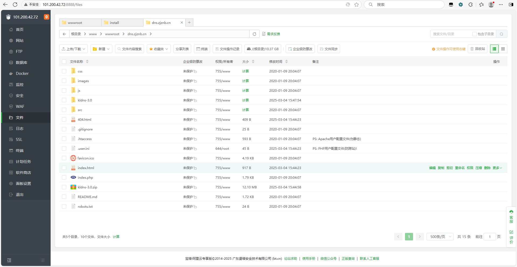Open Docker in the sidebar menu
The height and width of the screenshot is (267, 517).
click(x=22, y=74)
